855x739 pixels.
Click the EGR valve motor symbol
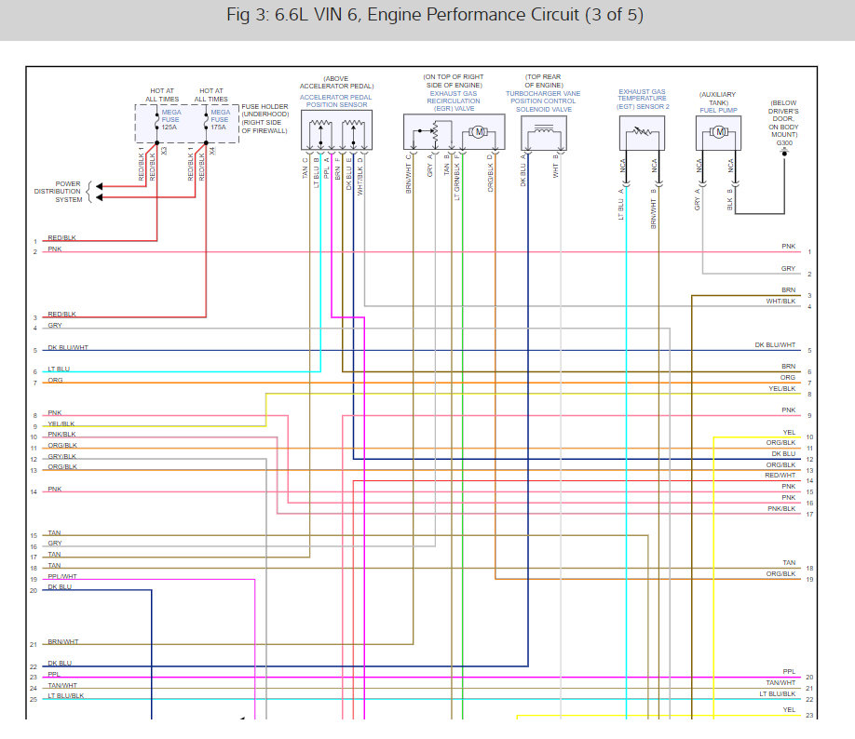[478, 132]
